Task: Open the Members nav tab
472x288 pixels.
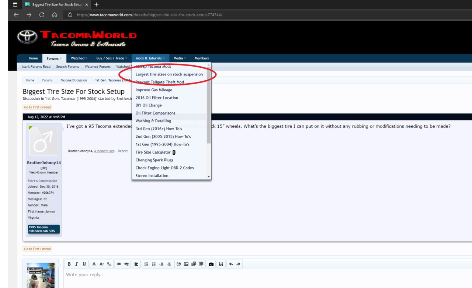Action: coord(202,58)
